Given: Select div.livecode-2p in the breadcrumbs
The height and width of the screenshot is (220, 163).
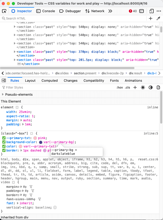Looking at the screenshot, I should (x=112, y=73).
